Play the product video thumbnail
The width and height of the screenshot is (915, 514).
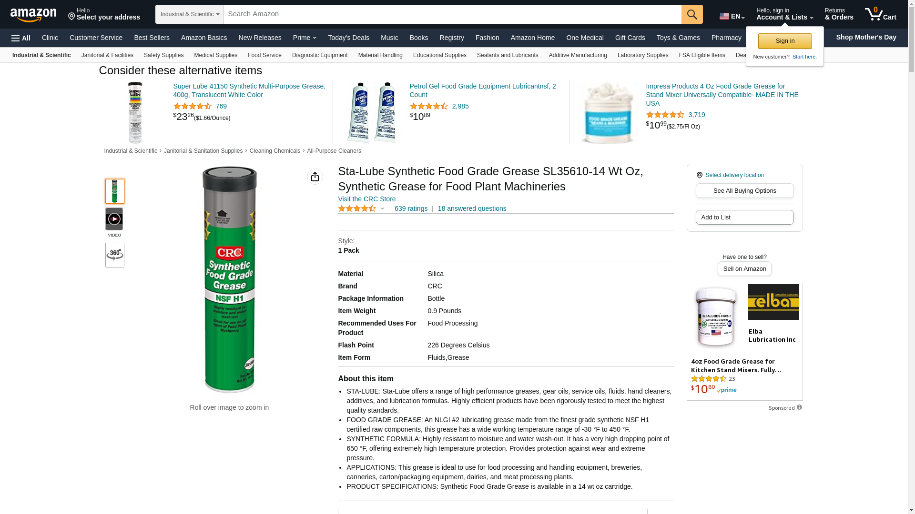click(114, 219)
